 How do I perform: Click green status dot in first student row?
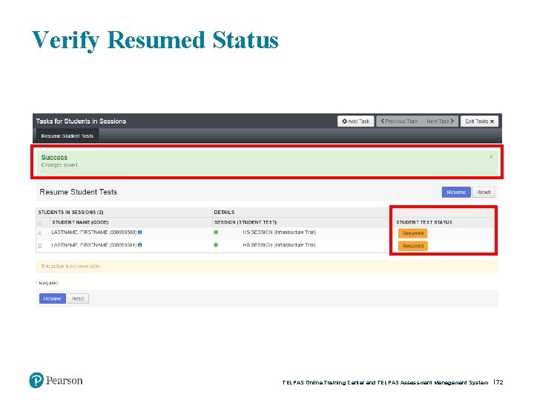(x=216, y=233)
